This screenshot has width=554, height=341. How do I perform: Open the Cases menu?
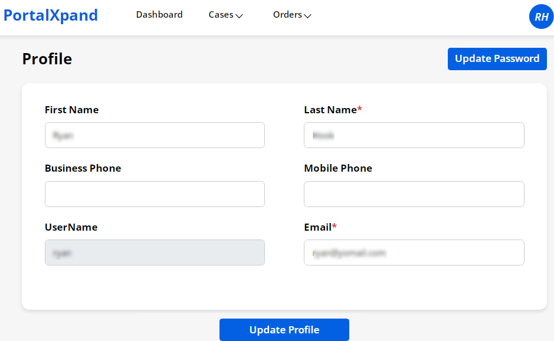221,15
